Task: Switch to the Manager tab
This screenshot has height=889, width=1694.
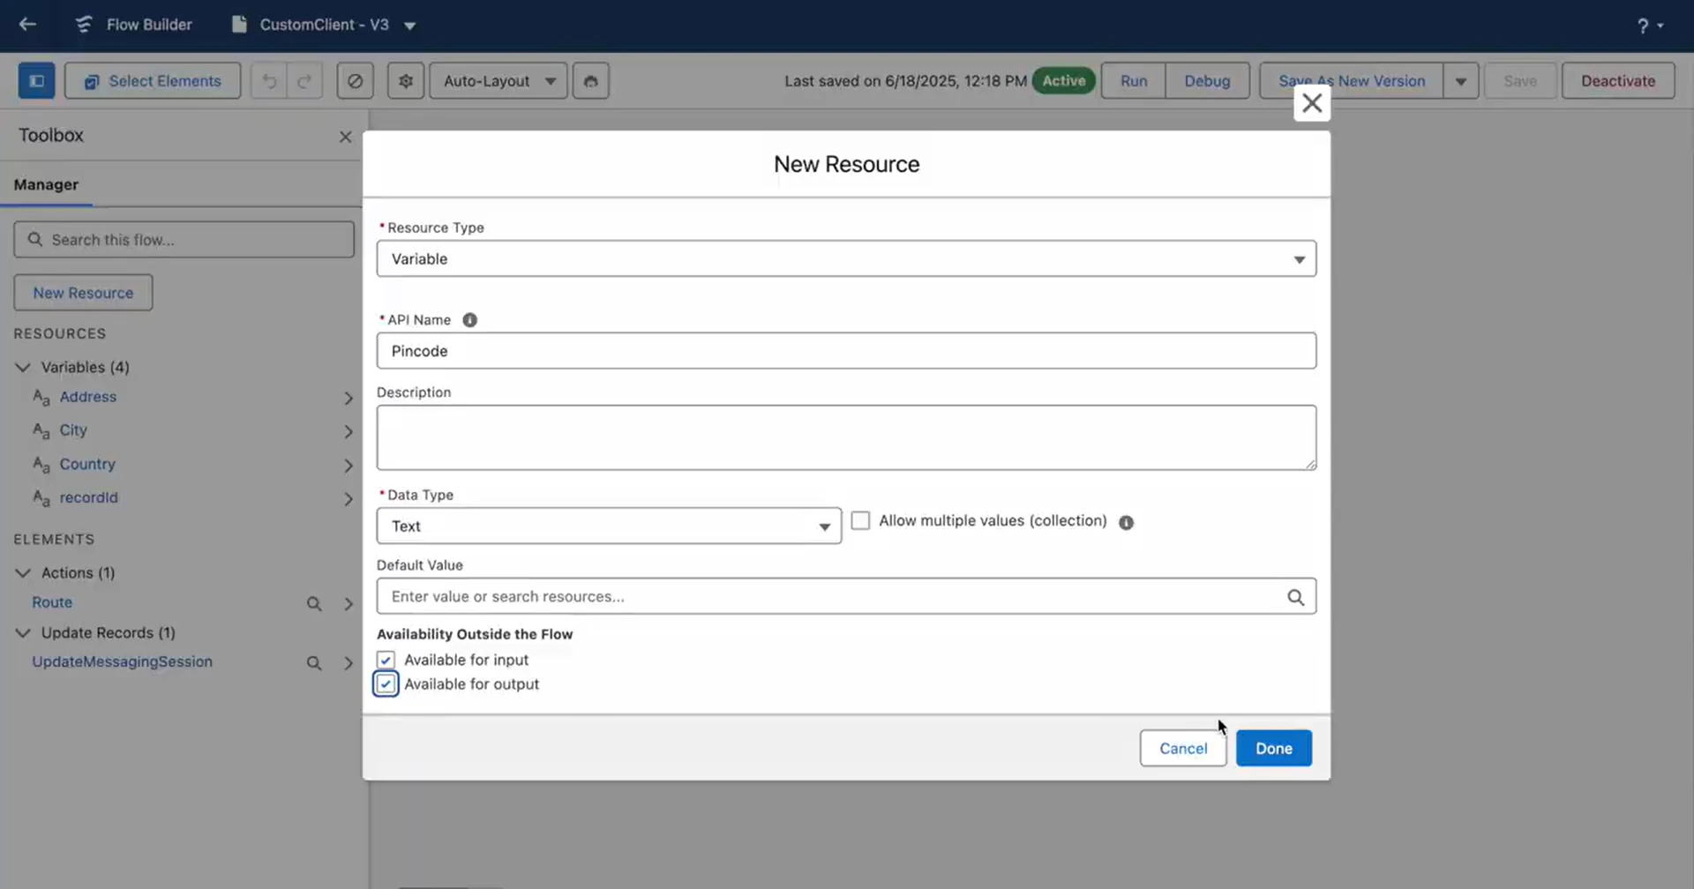Action: [x=47, y=184]
